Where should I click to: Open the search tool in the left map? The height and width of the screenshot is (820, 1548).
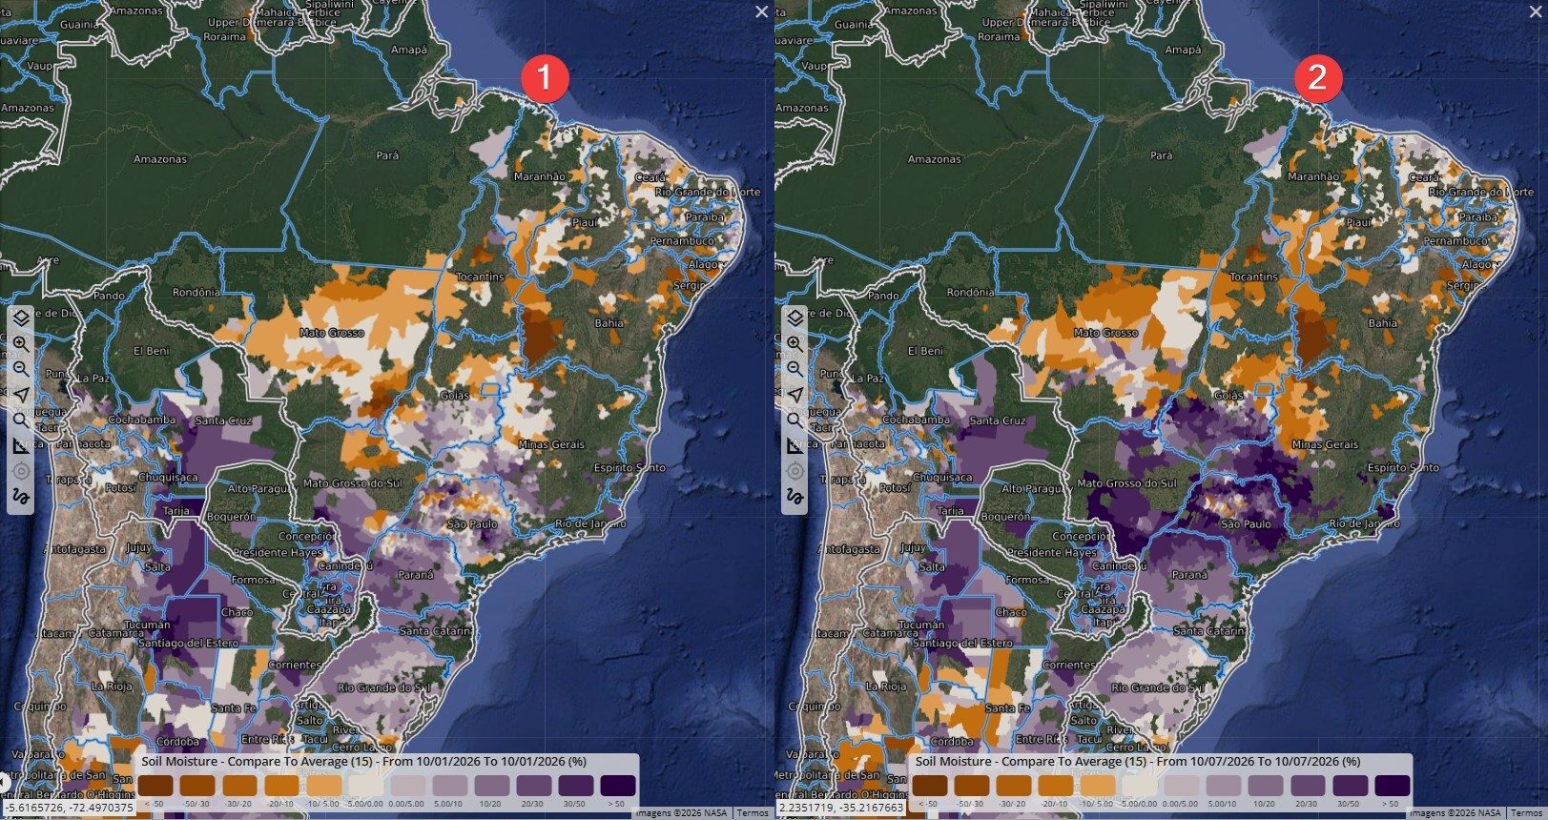click(20, 420)
